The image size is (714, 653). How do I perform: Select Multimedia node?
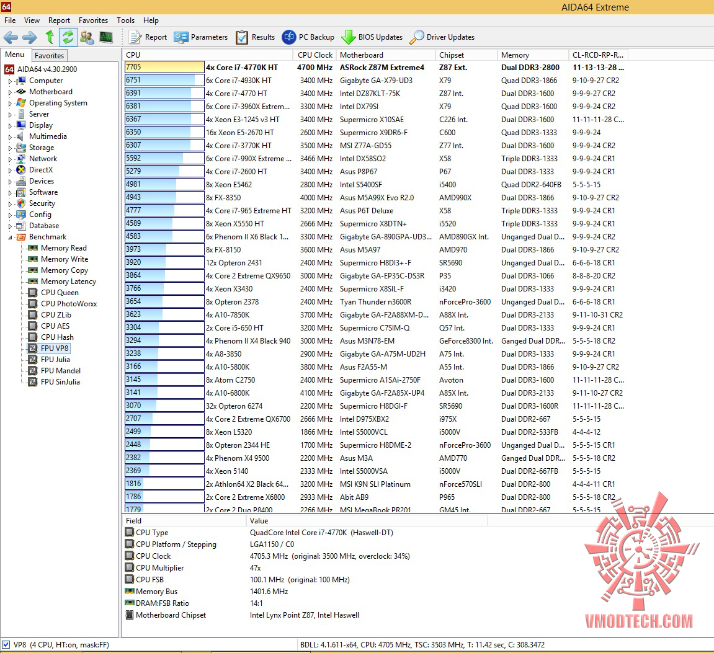[x=48, y=136]
